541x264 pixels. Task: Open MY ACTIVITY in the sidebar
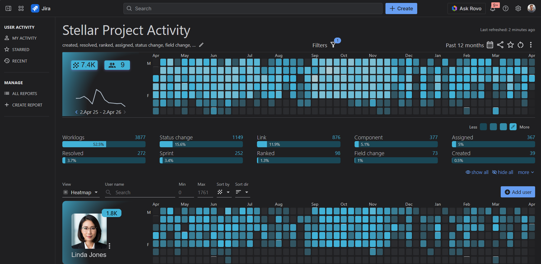click(24, 38)
